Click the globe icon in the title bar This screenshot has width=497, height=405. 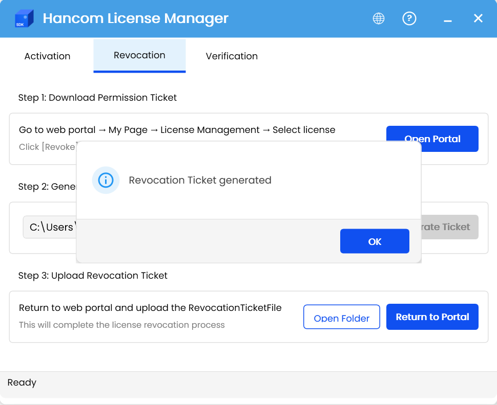click(x=378, y=18)
